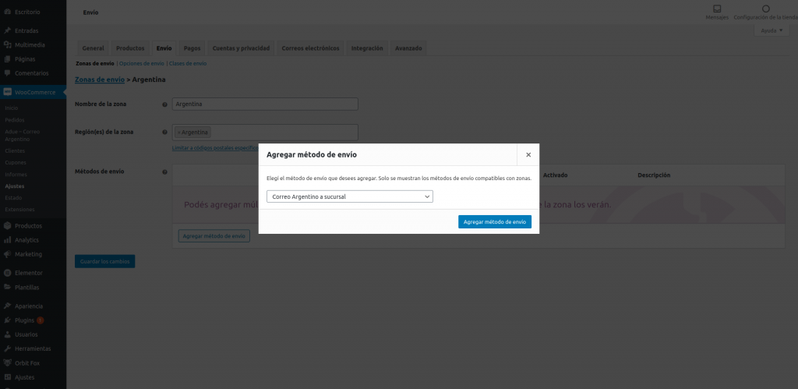Expand the Ayuda help dropdown

772,30
